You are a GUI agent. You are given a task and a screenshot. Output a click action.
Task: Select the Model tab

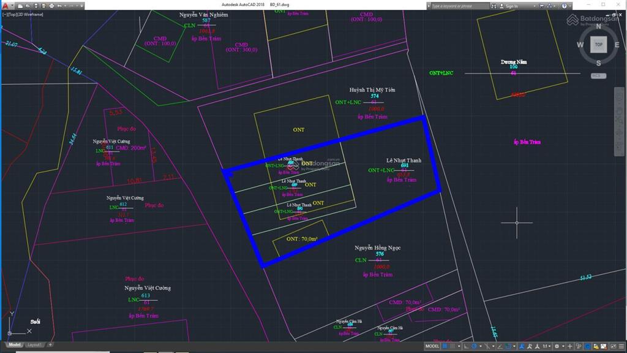coord(13,344)
